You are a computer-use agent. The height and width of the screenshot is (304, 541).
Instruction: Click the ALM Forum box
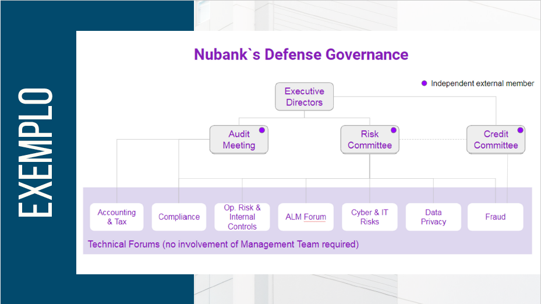tap(306, 217)
